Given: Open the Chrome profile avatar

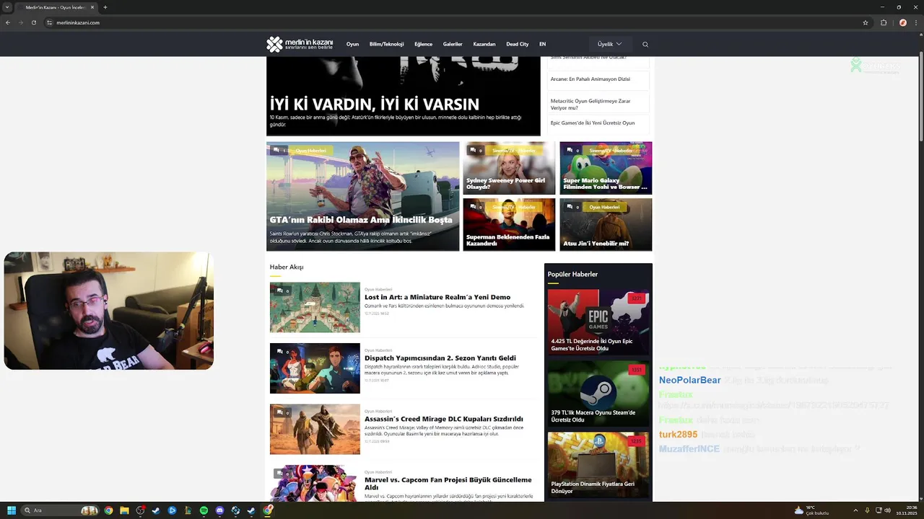Looking at the screenshot, I should 902,22.
